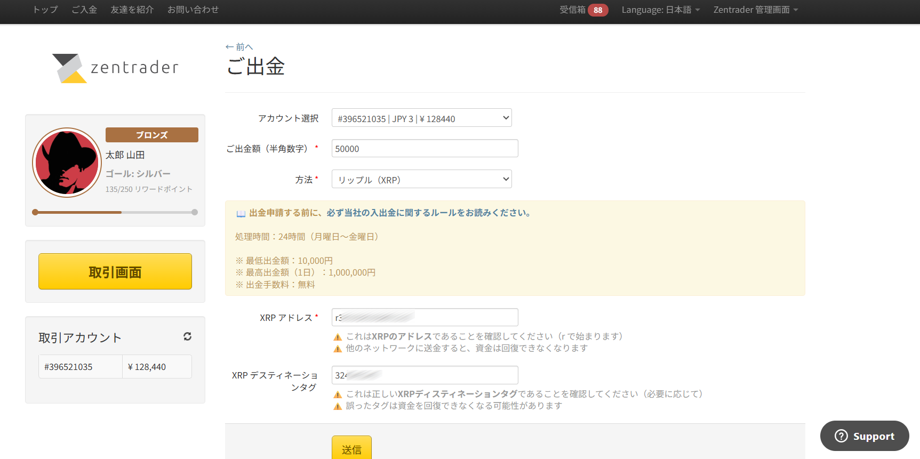Open the Support chat widget
This screenshot has width=920, height=459.
click(x=865, y=436)
